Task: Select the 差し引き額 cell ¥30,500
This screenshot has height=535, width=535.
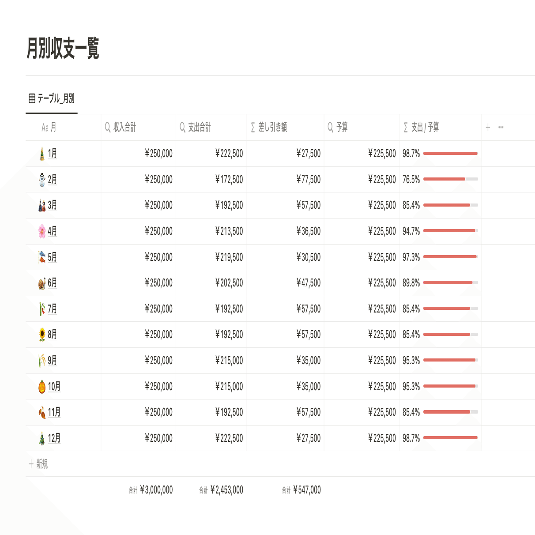Action: coord(285,257)
